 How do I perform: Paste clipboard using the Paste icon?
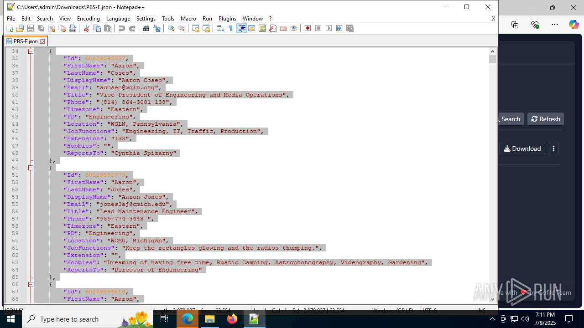108,28
